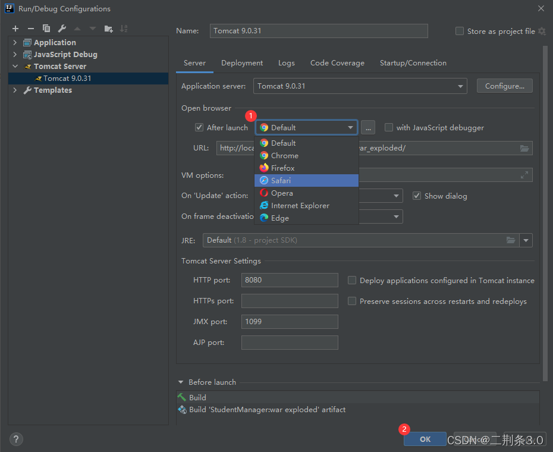Uncheck After launch checkbox
This screenshot has width=553, height=452.
pyautogui.click(x=199, y=127)
